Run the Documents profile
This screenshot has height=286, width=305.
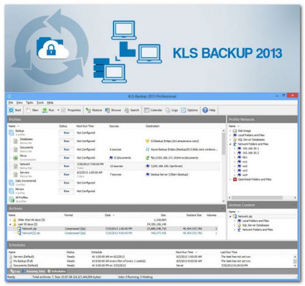pyautogui.click(x=66, y=149)
